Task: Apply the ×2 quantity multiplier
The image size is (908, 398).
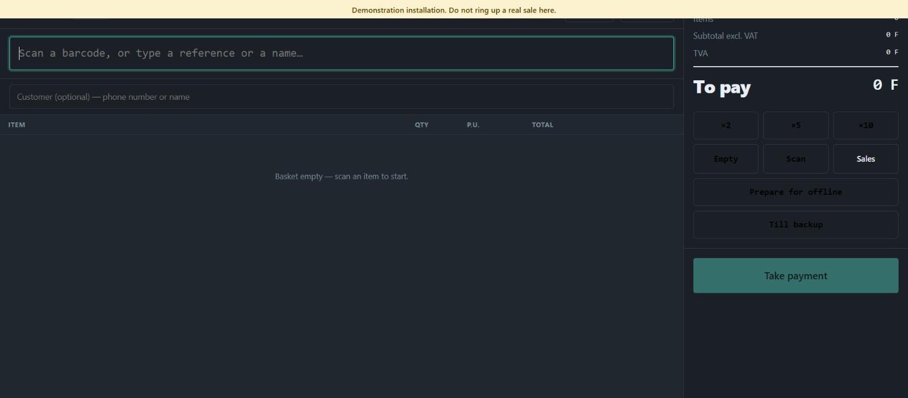Action: pos(725,125)
